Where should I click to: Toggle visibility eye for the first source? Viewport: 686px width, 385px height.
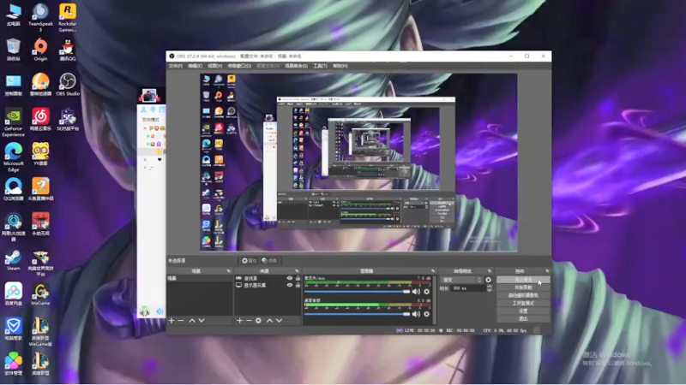click(289, 278)
